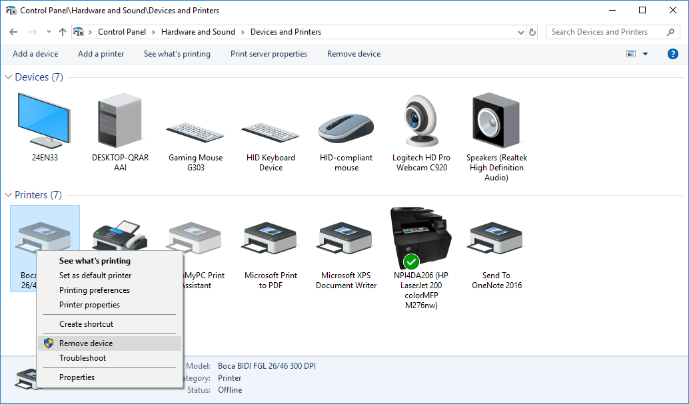Choose Create shortcut in context menu
This screenshot has height=404, width=689.
coord(109,324)
